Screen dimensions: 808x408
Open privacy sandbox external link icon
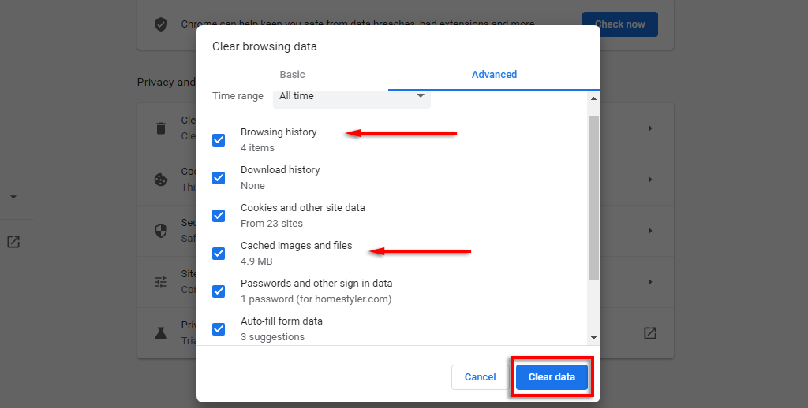click(649, 333)
